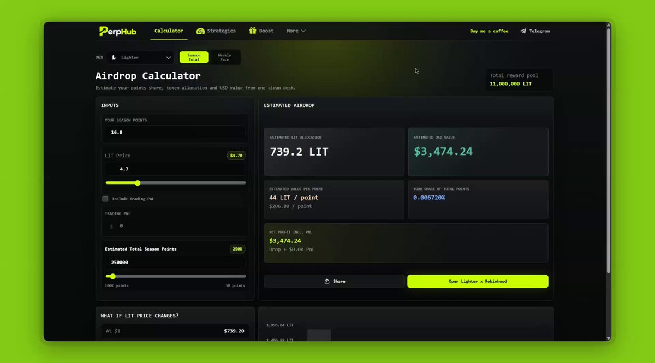
Task: Click the 739.2 LIT allocation value
Action: click(x=299, y=152)
